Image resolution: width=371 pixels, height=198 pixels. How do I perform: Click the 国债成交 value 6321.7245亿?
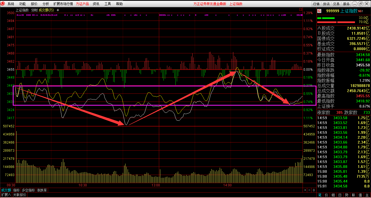tap(358, 38)
